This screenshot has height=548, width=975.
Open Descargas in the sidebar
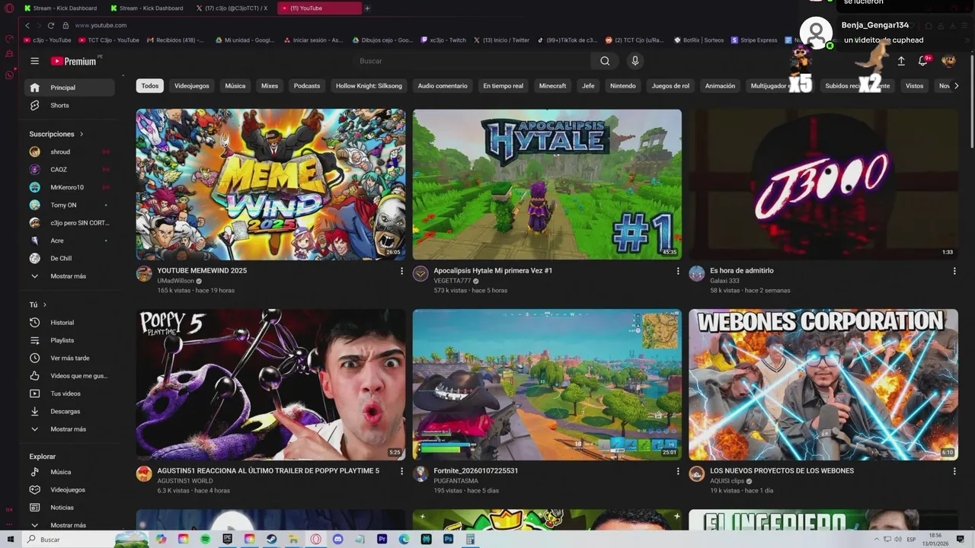click(69, 411)
